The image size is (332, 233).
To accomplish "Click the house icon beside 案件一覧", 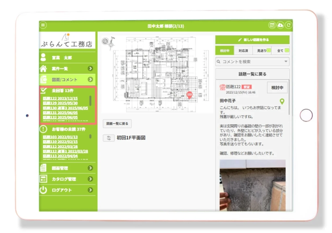I will [43, 68].
